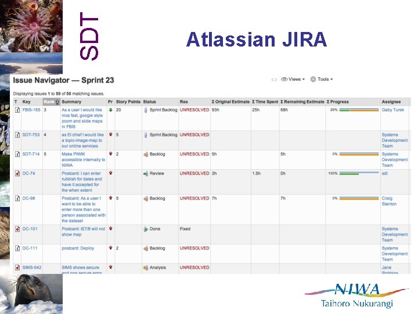Open issue FBIS-165 key link
Viewport: 418px width, 314px height.
coord(31,110)
